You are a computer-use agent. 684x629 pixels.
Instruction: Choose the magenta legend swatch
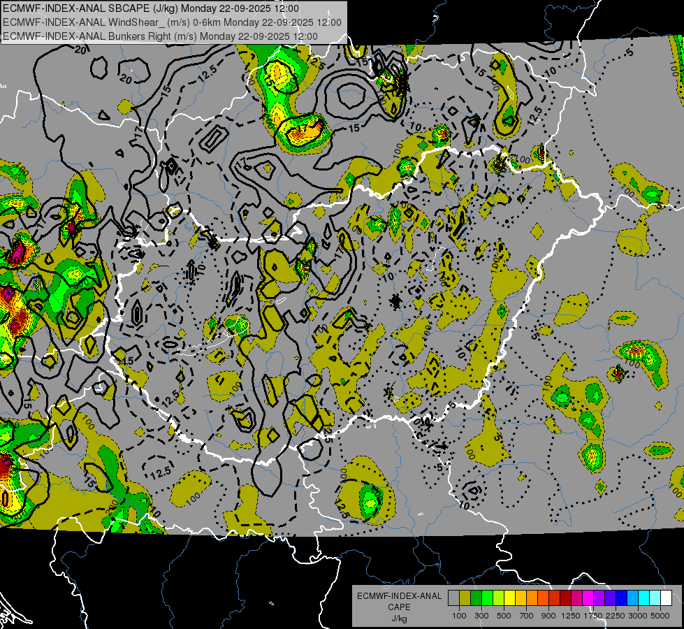[x=588, y=598]
